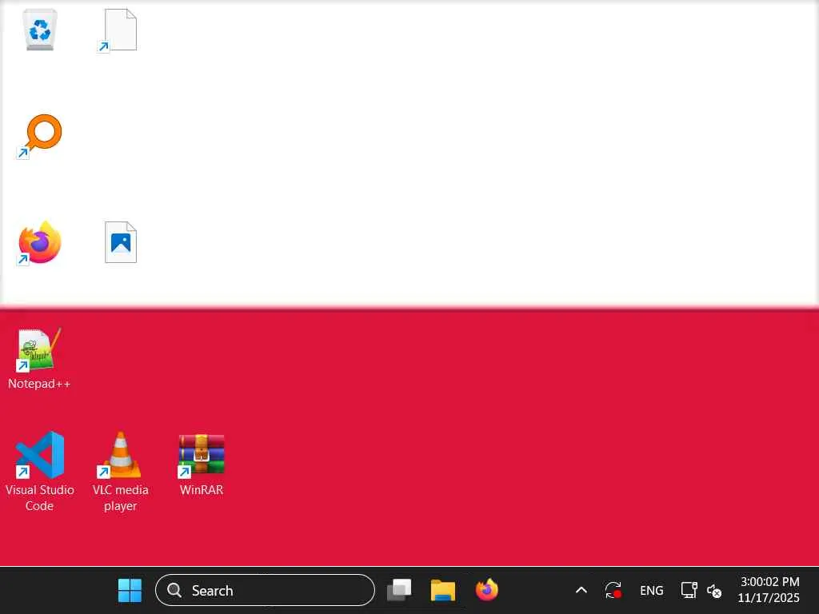Open File Explorer from the taskbar

coord(443,591)
